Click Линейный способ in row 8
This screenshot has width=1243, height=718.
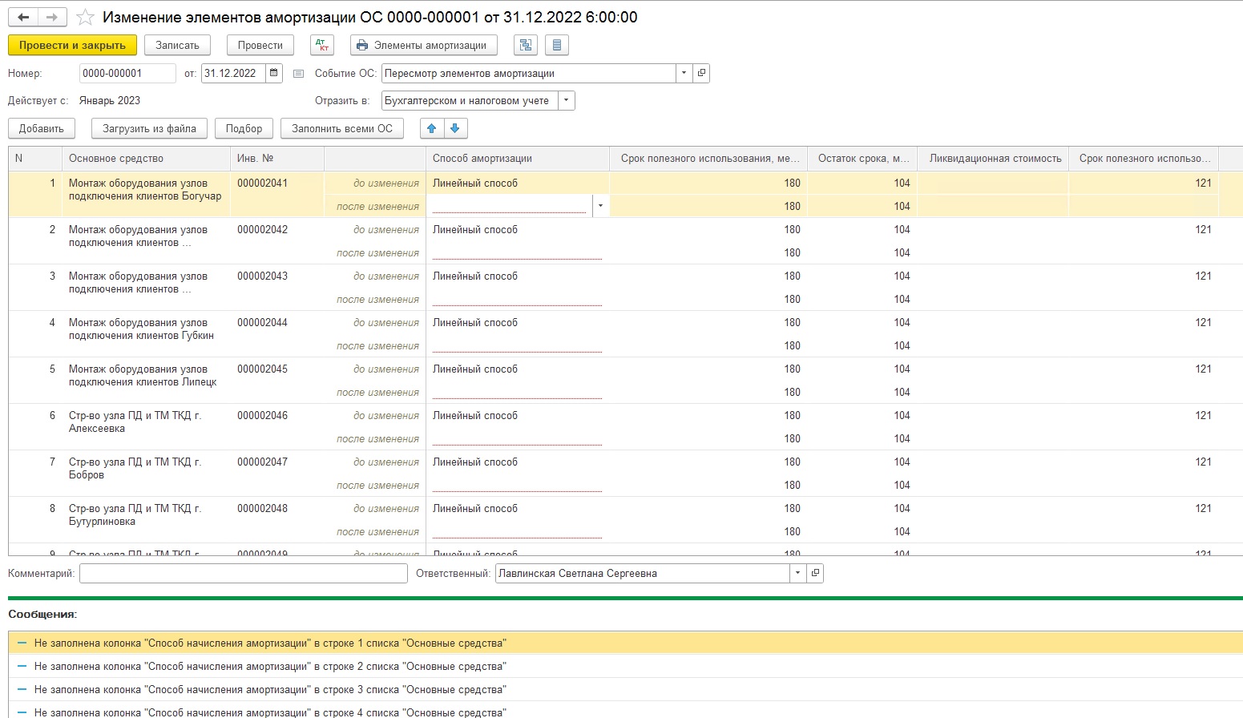[475, 508]
